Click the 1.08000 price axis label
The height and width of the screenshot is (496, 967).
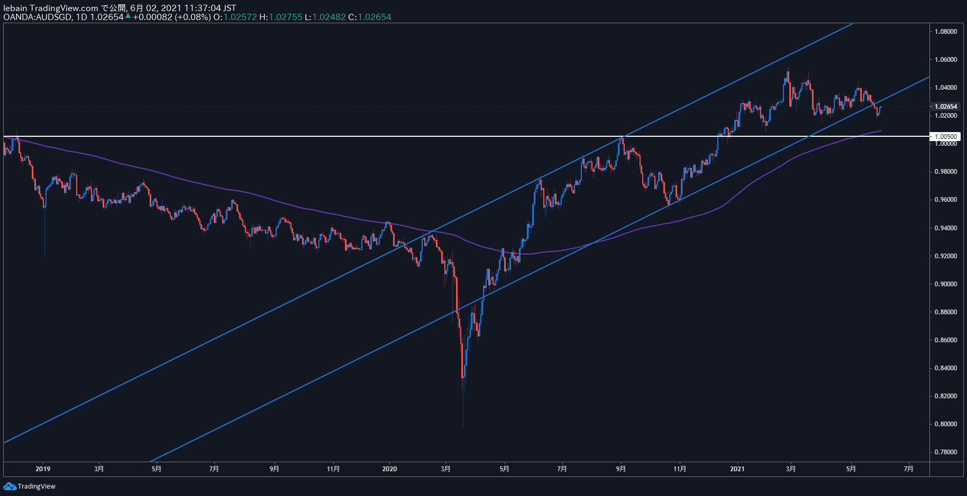pos(945,32)
